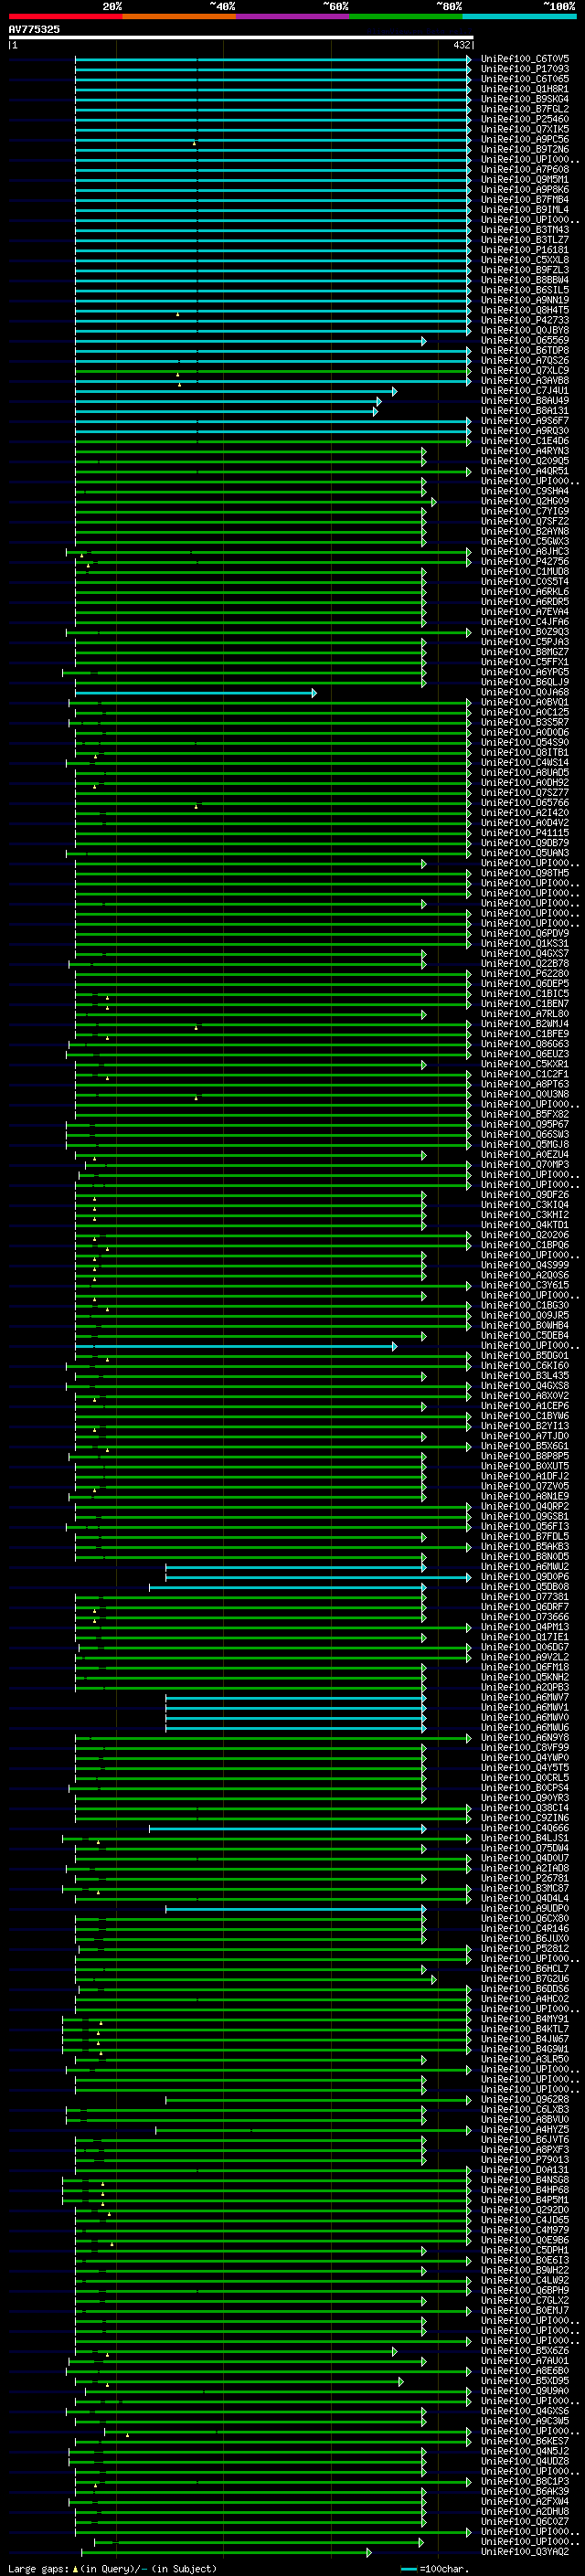Select the green ~80% identity legend bar

[406, 16]
